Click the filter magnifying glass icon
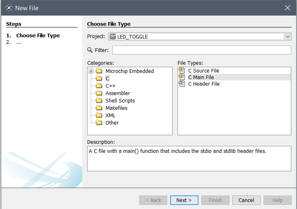The image size is (297, 209). click(x=90, y=50)
